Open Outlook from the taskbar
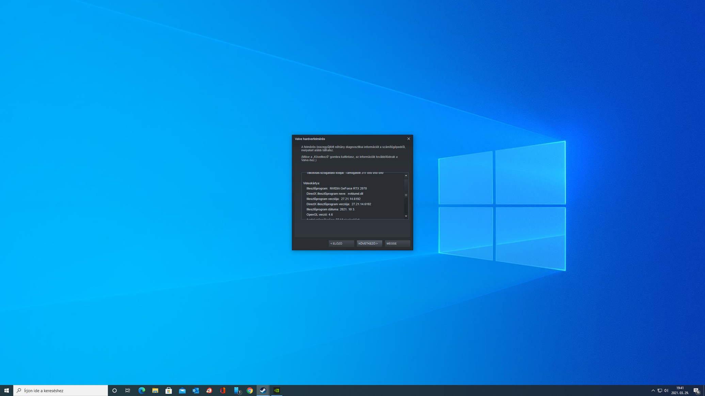Screen dimensions: 705x396 coord(196,391)
